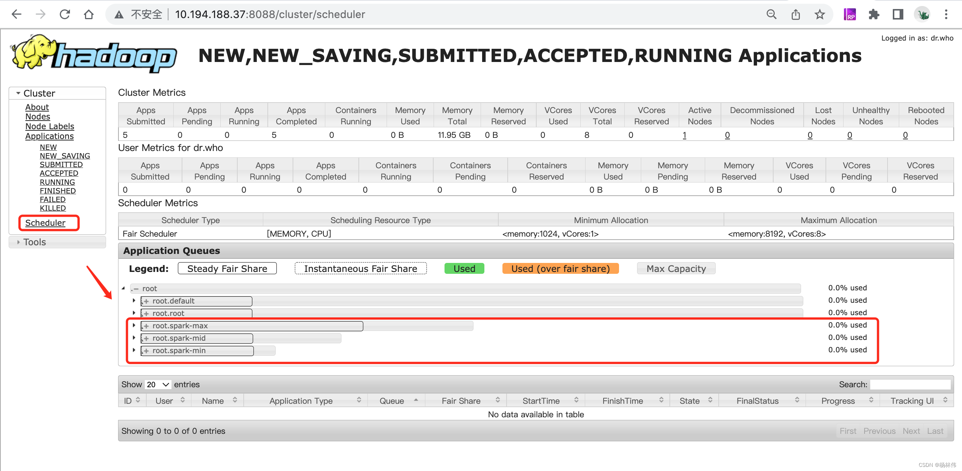Expand the root.default queue arrow
The height and width of the screenshot is (471, 962).
134,300
